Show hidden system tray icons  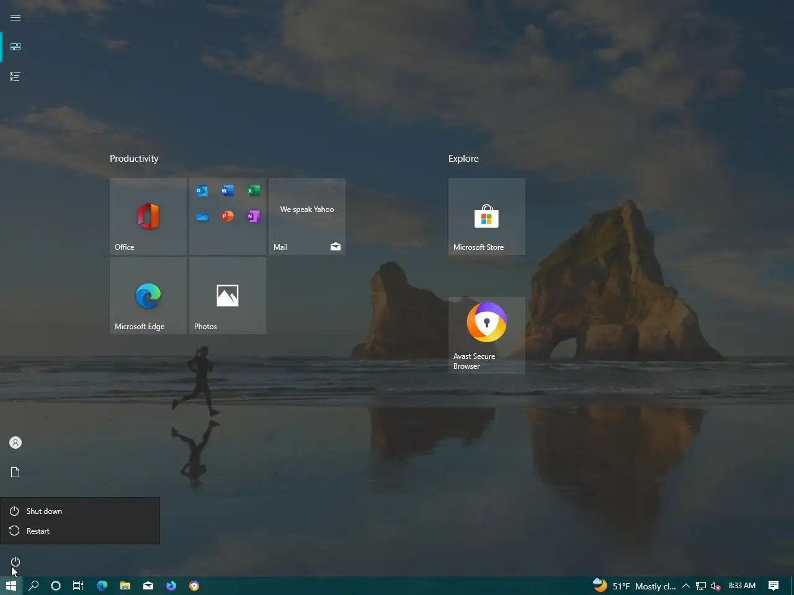pyautogui.click(x=686, y=586)
